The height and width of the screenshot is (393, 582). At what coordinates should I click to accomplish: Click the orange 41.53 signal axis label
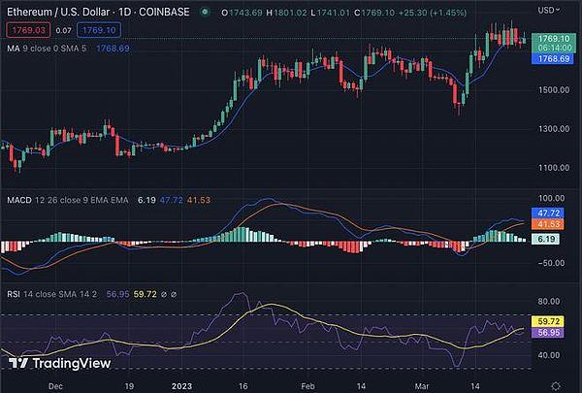(x=548, y=224)
